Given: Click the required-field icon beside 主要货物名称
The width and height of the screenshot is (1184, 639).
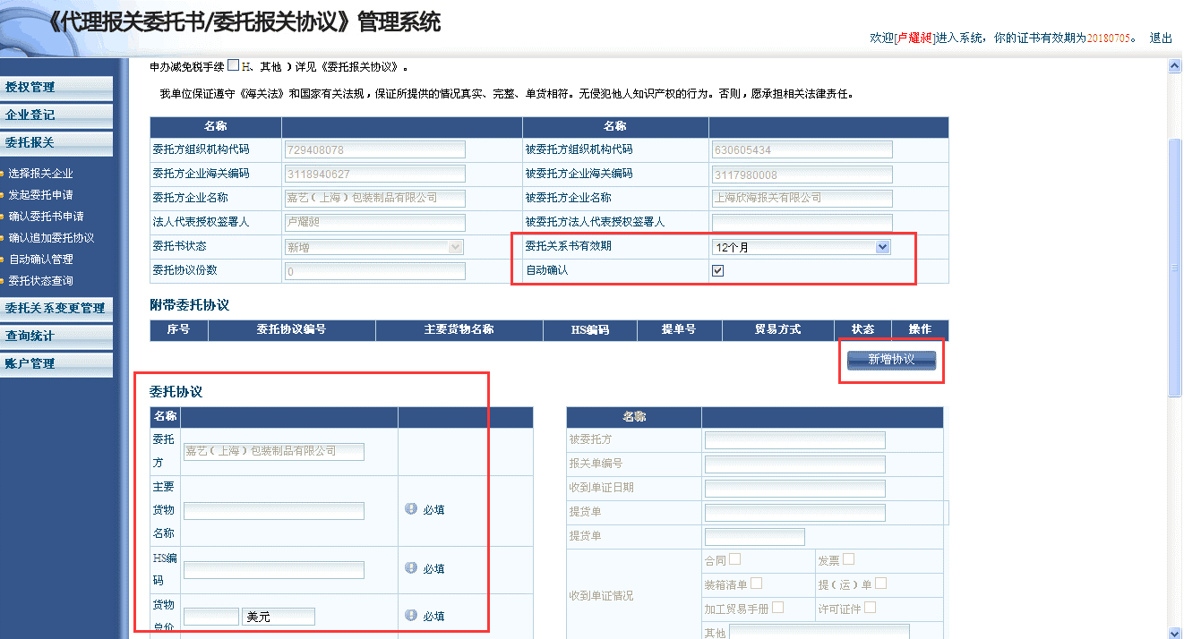Looking at the screenshot, I should point(411,509).
